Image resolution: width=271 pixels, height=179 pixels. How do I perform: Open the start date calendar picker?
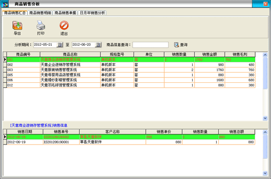point(60,45)
